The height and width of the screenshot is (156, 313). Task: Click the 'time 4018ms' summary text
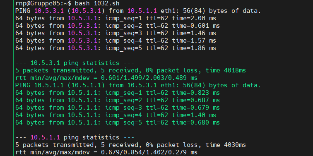click(226, 70)
